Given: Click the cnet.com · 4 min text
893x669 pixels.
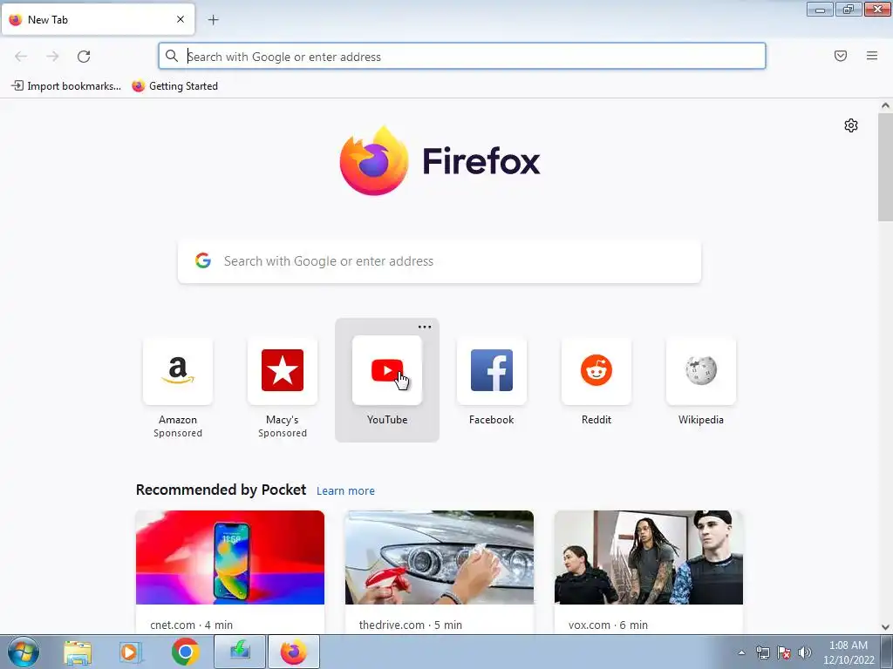Looking at the screenshot, I should click(x=191, y=625).
